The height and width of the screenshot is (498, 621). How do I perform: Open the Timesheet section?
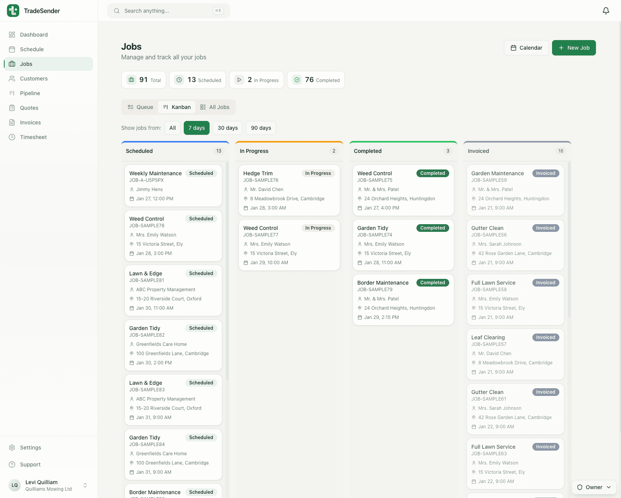(33, 137)
